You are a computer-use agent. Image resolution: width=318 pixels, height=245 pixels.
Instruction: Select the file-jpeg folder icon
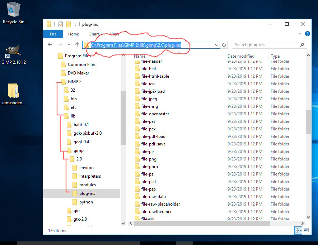[x=137, y=99]
